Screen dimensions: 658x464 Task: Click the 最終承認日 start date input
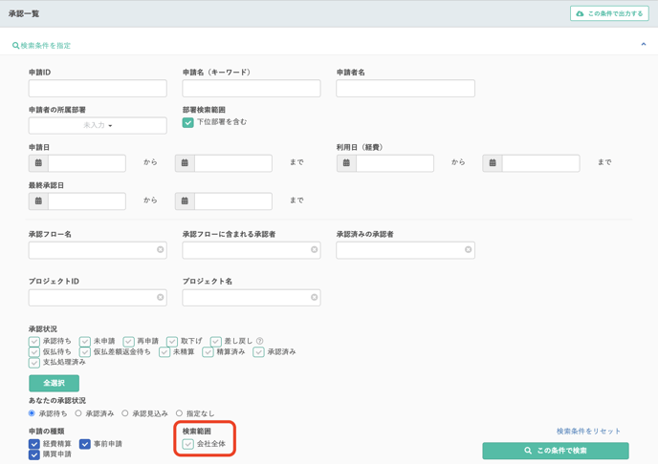coord(87,201)
